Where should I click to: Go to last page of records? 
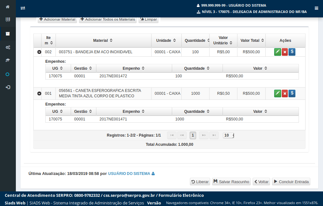click(x=214, y=135)
